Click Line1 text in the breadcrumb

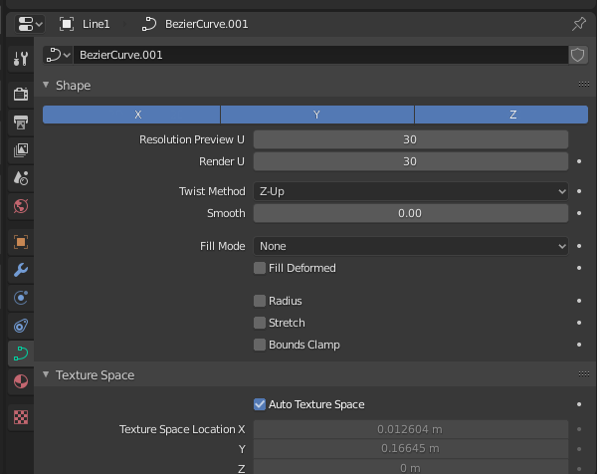click(x=97, y=24)
